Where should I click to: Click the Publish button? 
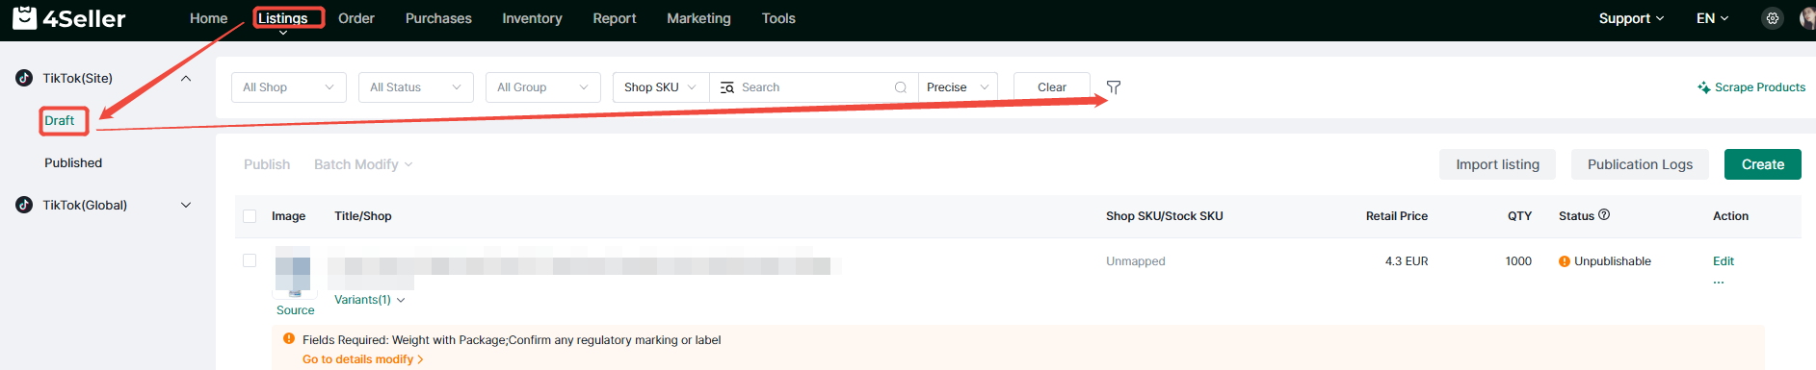point(267,164)
